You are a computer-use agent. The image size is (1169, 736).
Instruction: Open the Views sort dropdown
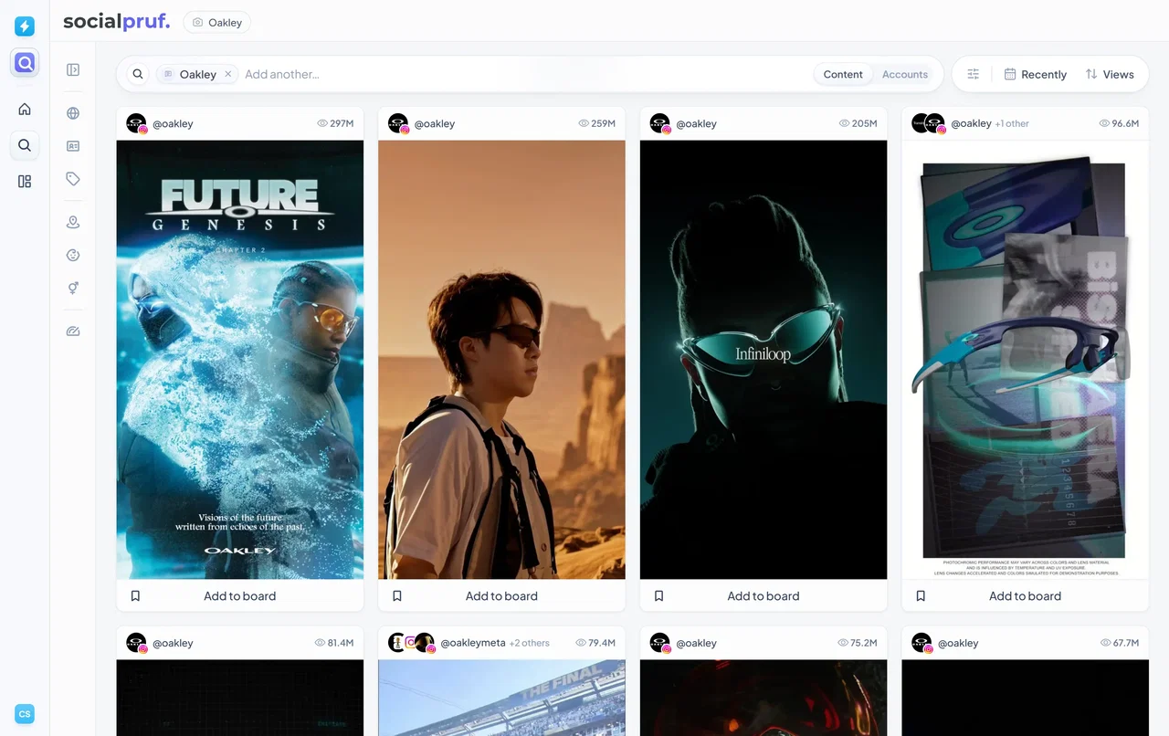point(1110,74)
